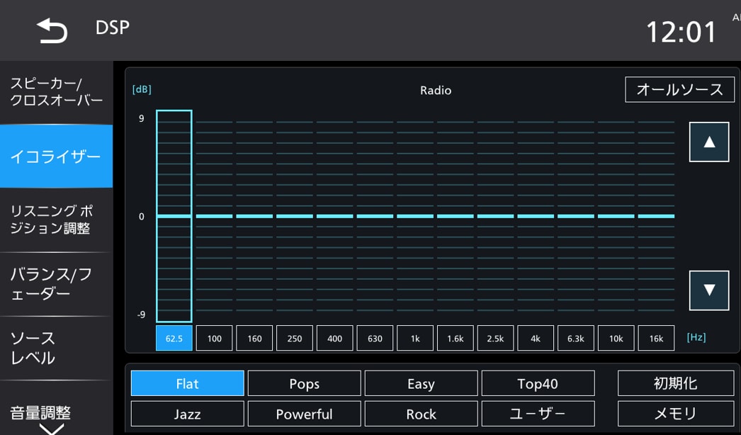Select the 1k Hz frequency band
The image size is (741, 435).
(415, 339)
